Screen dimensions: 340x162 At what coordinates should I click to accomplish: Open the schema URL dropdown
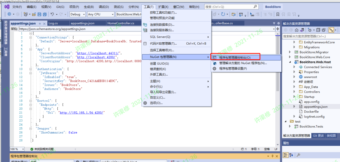click(273, 29)
